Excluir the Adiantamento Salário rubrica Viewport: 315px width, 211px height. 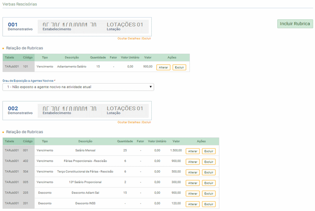pos(179,67)
